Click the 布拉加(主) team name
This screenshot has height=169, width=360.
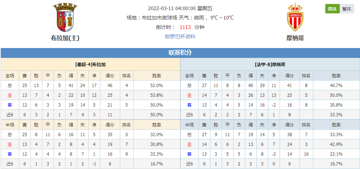pos(65,38)
